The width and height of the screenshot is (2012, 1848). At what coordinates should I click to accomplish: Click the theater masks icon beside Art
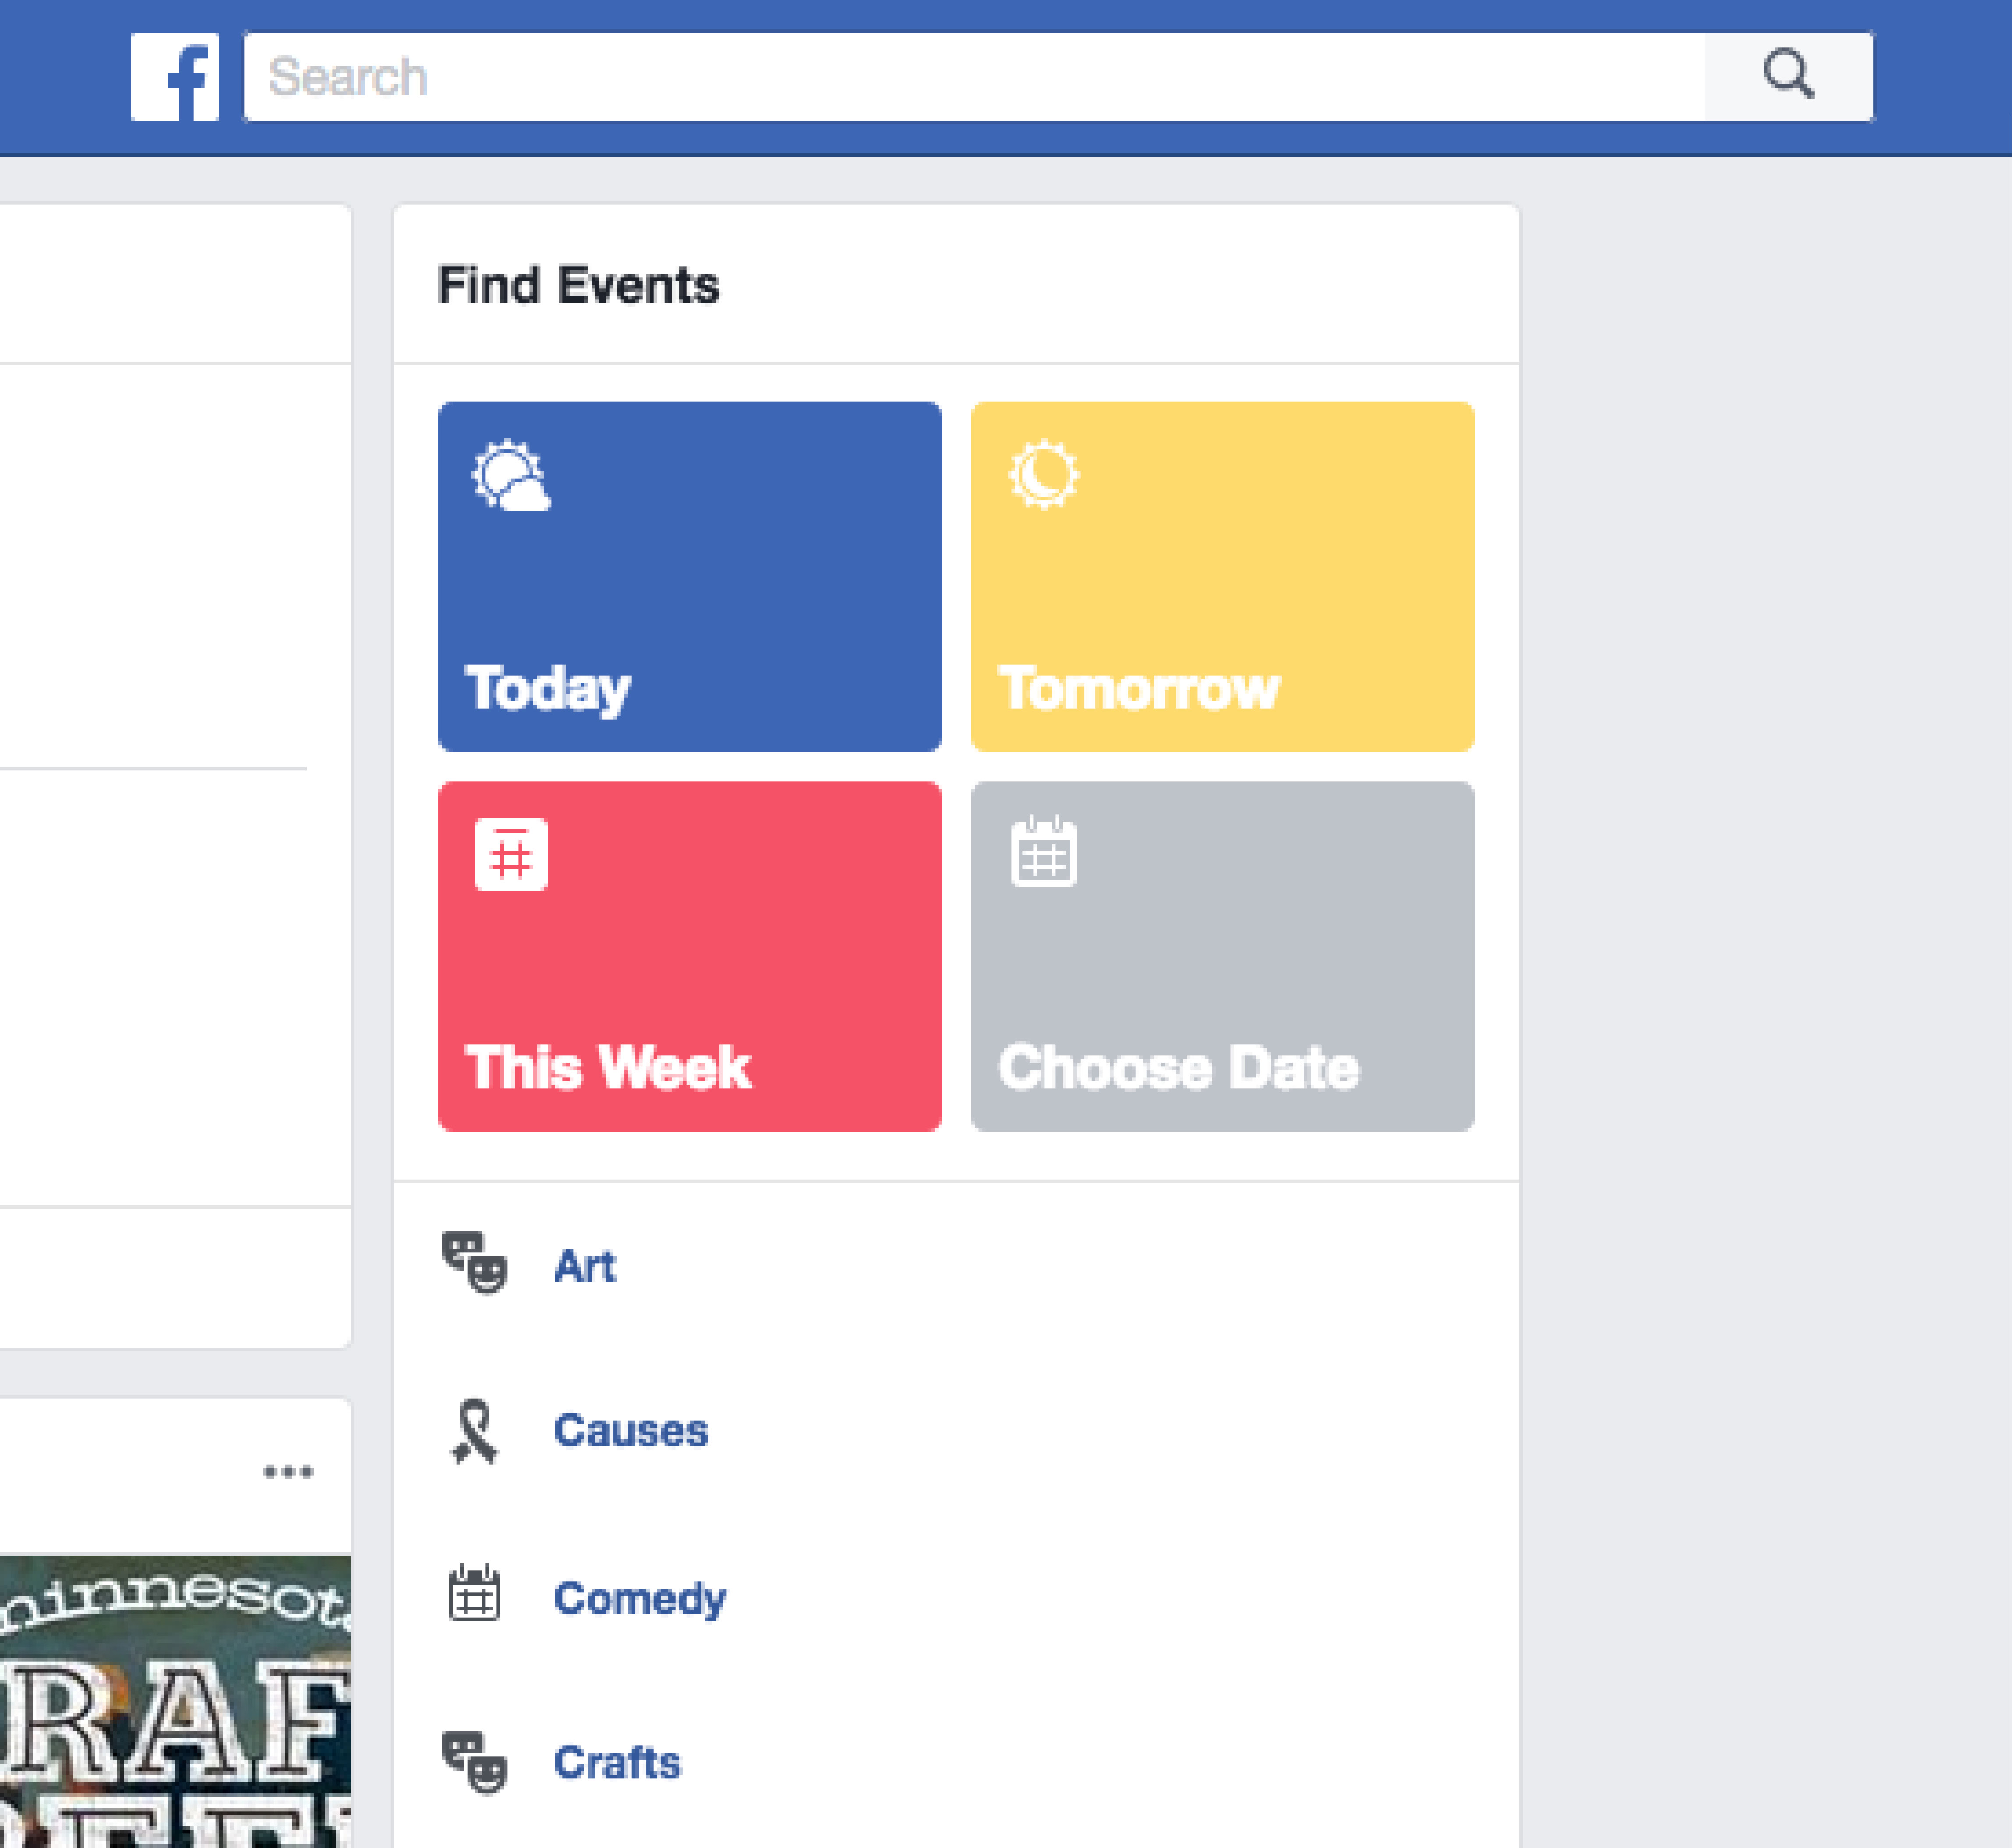pyautogui.click(x=475, y=1263)
